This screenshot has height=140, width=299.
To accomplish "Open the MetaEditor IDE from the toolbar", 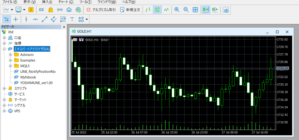I will (41, 10).
